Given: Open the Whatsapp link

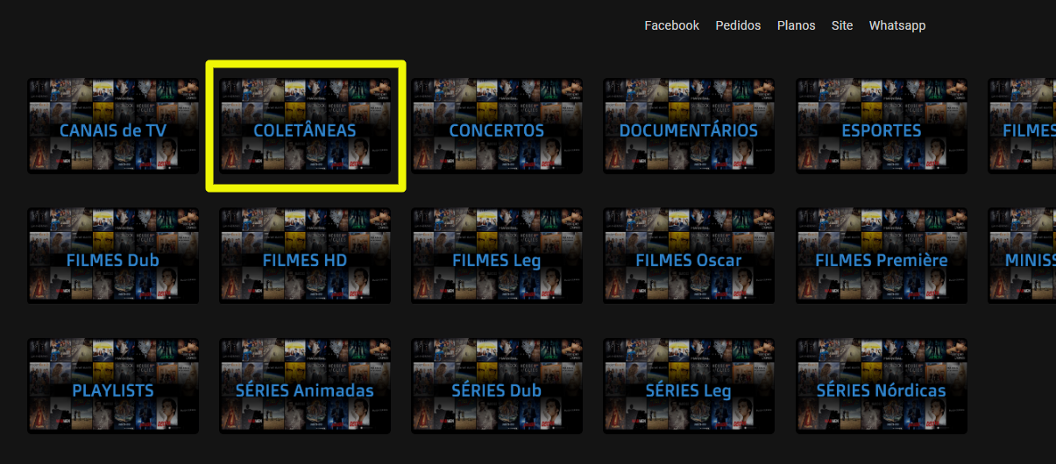Looking at the screenshot, I should click(897, 25).
